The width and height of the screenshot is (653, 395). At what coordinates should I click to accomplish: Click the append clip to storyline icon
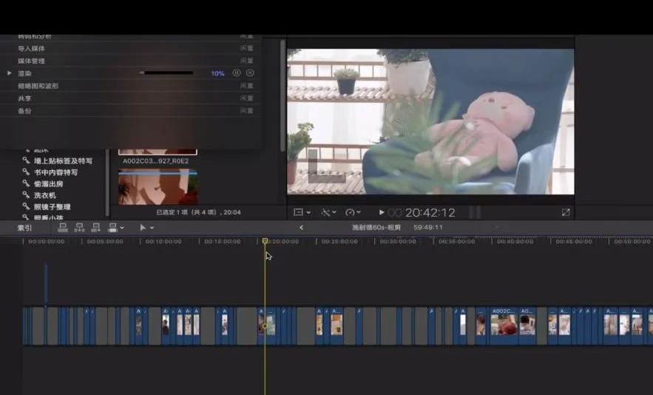pos(95,228)
